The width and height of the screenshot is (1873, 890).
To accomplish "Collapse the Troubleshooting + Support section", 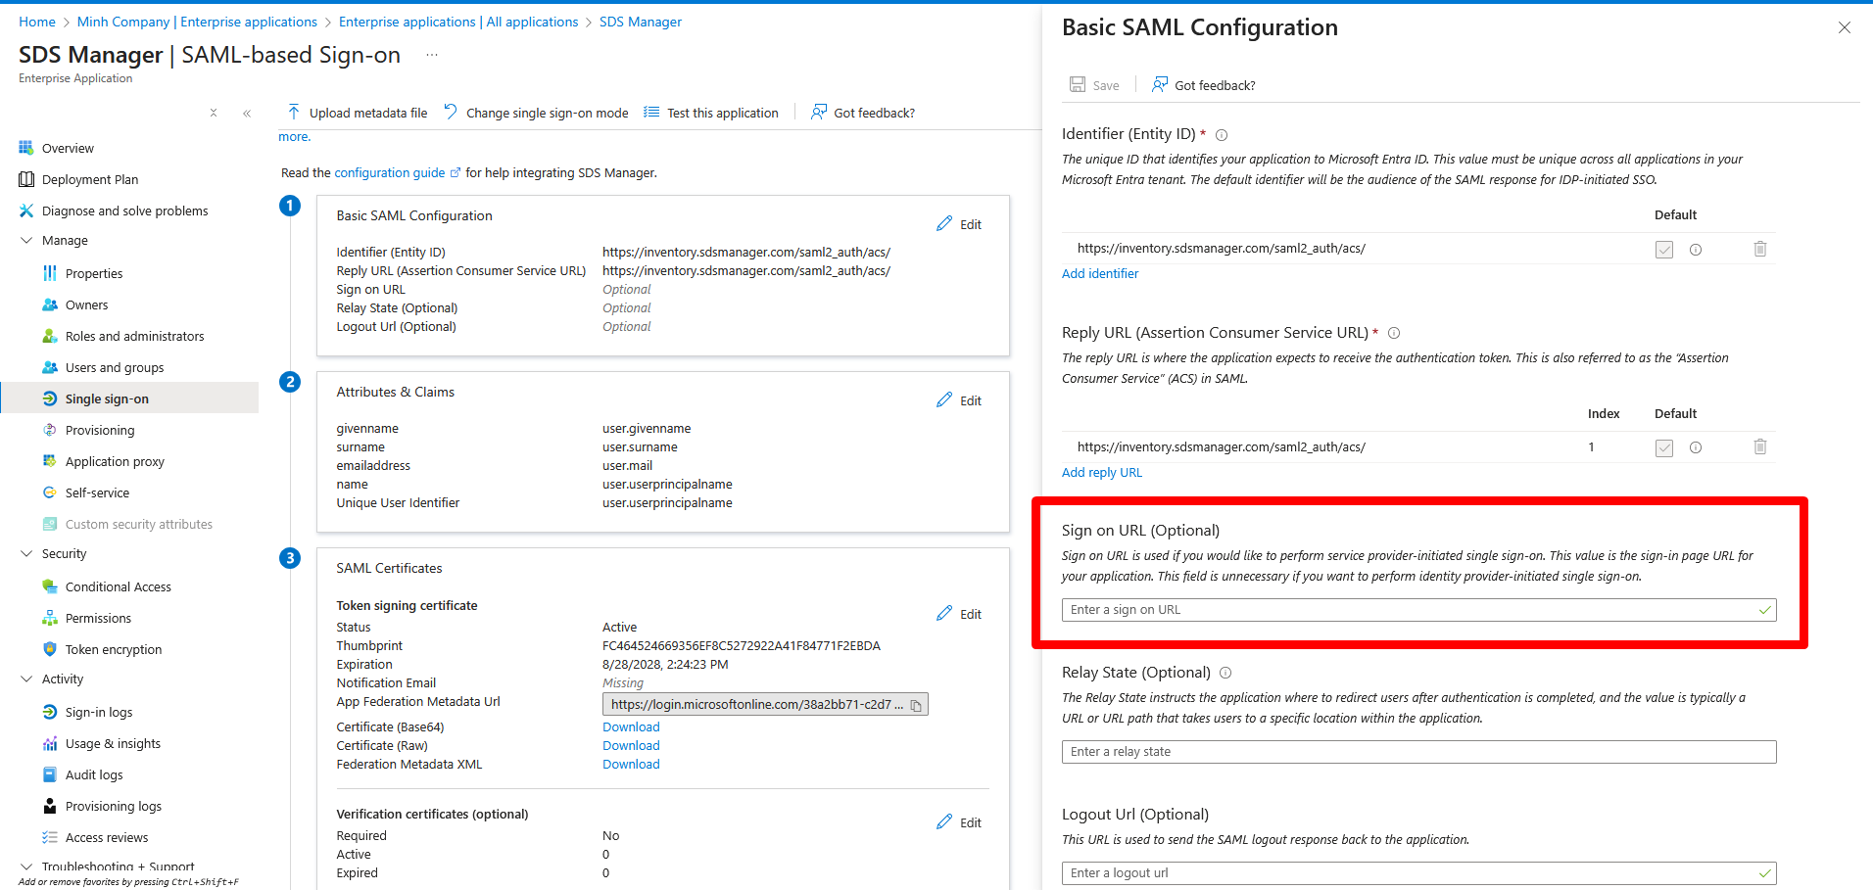I will [x=26, y=867].
